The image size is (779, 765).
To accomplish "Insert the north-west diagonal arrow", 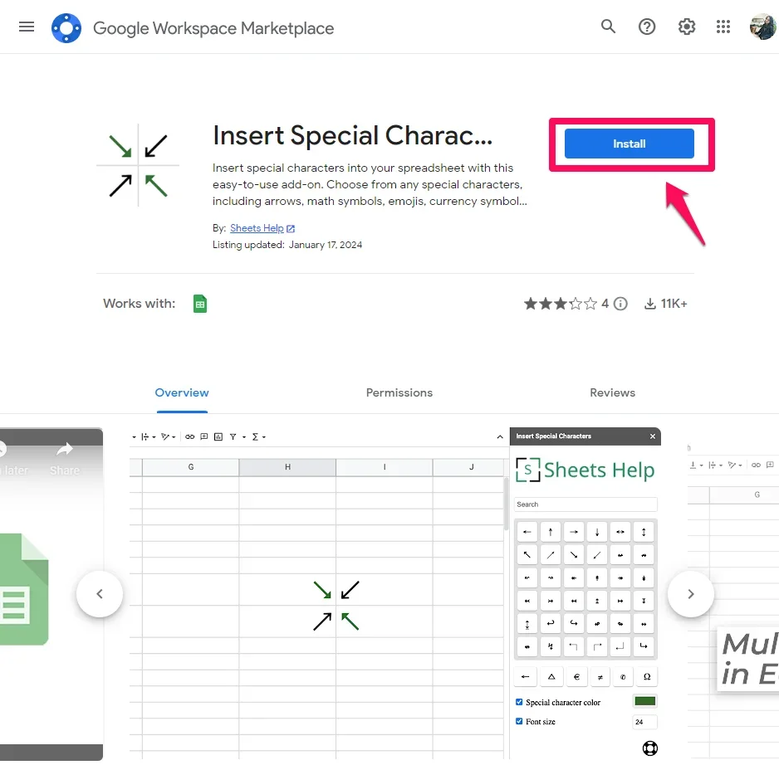I will [x=527, y=554].
